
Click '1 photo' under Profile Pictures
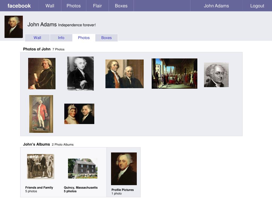click(x=117, y=193)
